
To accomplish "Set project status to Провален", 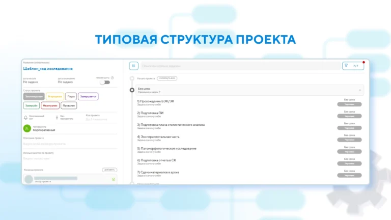I will pyautogui.click(x=69, y=105).
